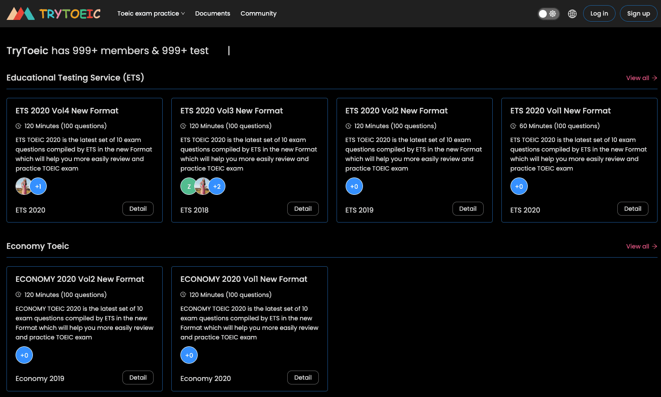Click the Economy 2019 category label
Image resolution: width=661 pixels, height=397 pixels.
(x=40, y=378)
